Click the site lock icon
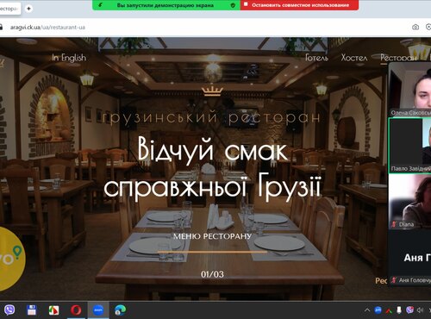 pyautogui.click(x=1, y=28)
